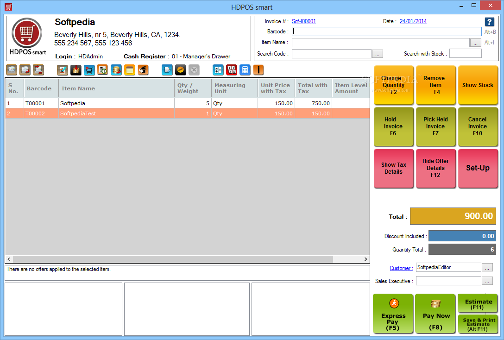Click the Item Name column header
504x340 pixels.
tap(116, 88)
